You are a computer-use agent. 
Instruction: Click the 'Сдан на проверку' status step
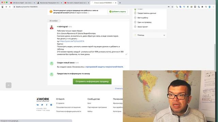click(144, 22)
